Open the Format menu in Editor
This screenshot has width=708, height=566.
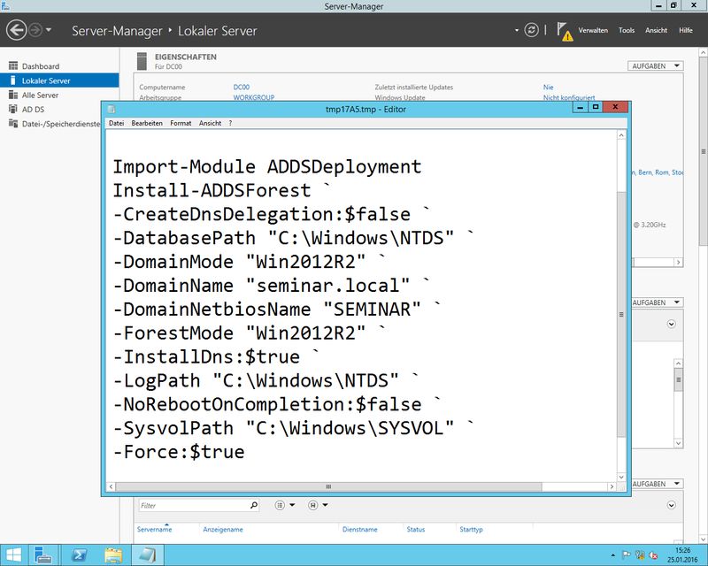point(181,123)
